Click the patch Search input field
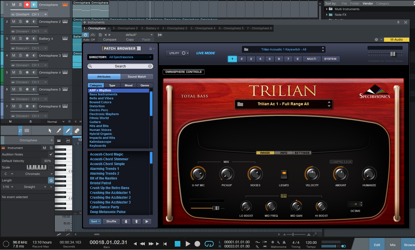 (x=120, y=66)
